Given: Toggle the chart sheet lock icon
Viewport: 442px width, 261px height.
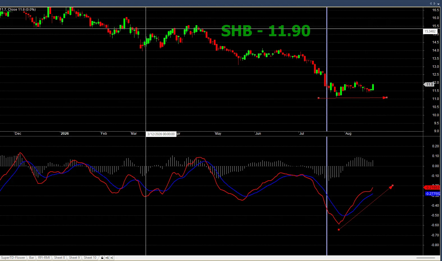Looking at the screenshot, I should pyautogui.click(x=102, y=258).
